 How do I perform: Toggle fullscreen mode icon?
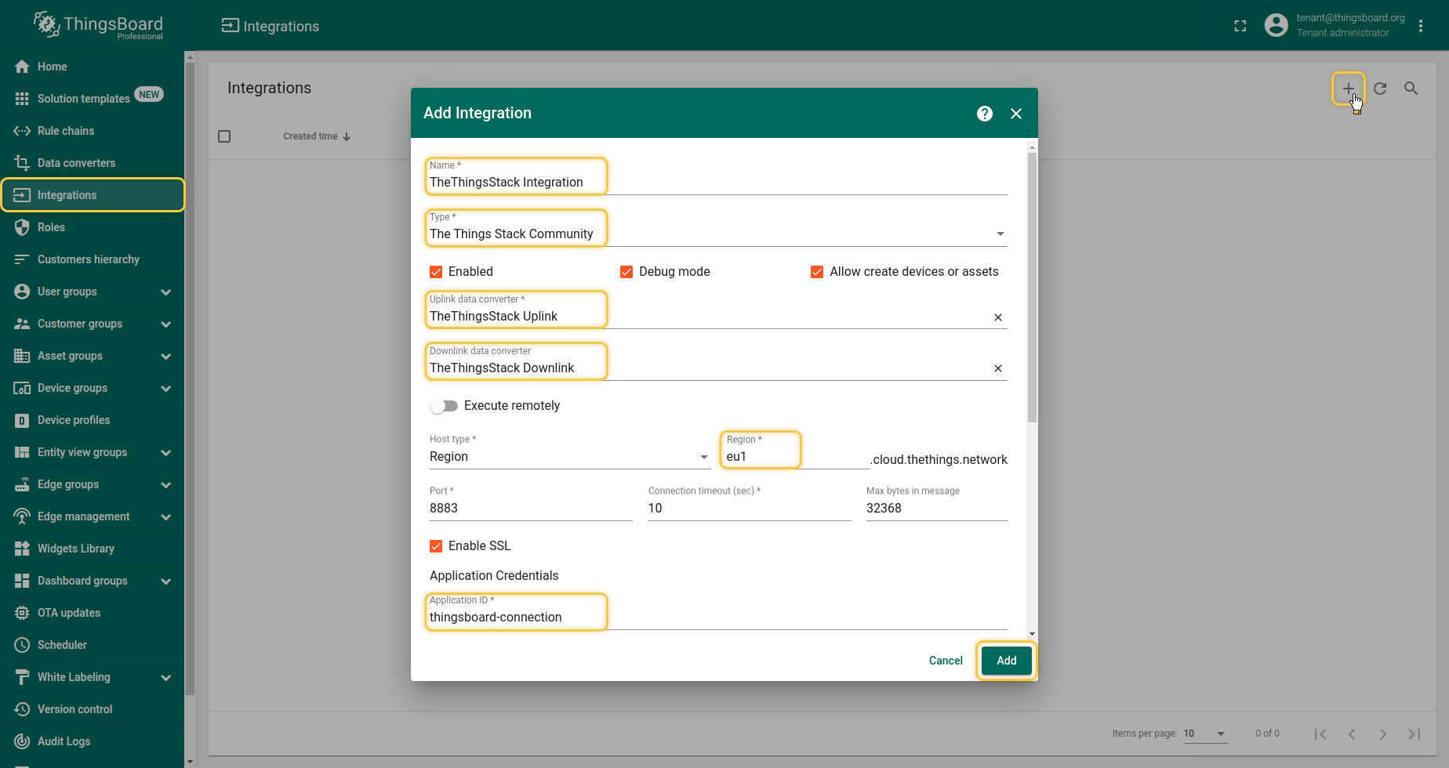click(x=1240, y=26)
